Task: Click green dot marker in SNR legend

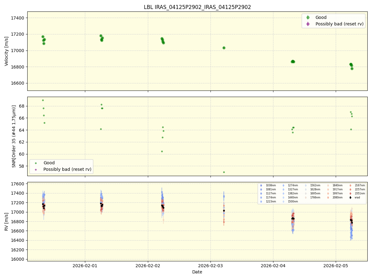Action: click(36, 163)
